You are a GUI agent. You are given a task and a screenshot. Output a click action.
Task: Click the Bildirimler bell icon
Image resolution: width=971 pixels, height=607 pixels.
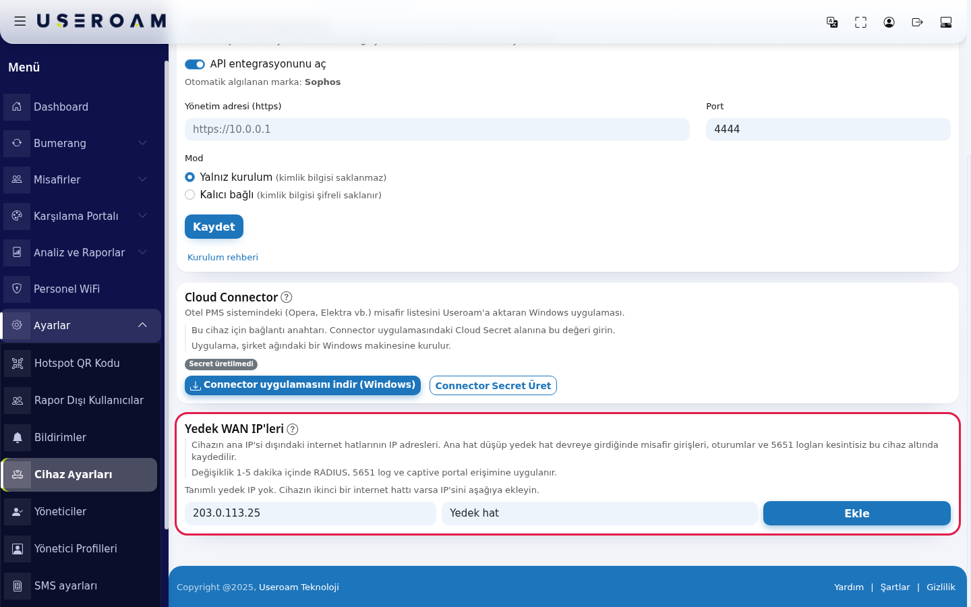[x=18, y=438]
